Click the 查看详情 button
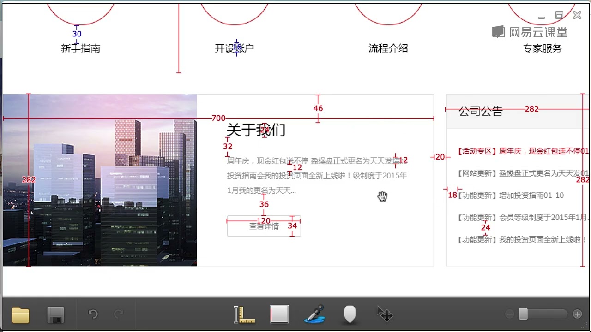The height and width of the screenshot is (332, 591). click(264, 226)
